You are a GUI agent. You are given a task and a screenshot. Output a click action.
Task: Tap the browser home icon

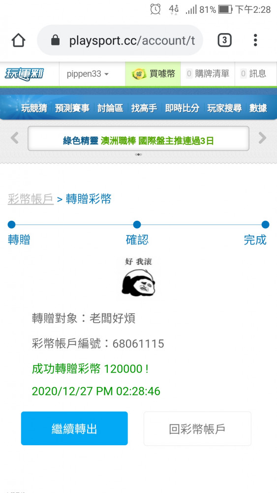(18, 40)
